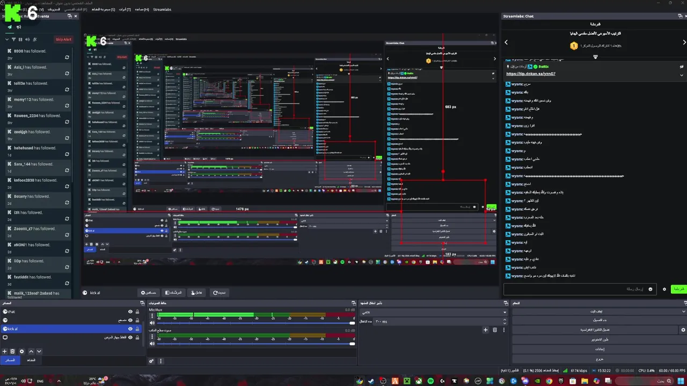Viewport: 687px width, 386px height.
Task: Open chat settings gear icon
Action: pos(664,289)
